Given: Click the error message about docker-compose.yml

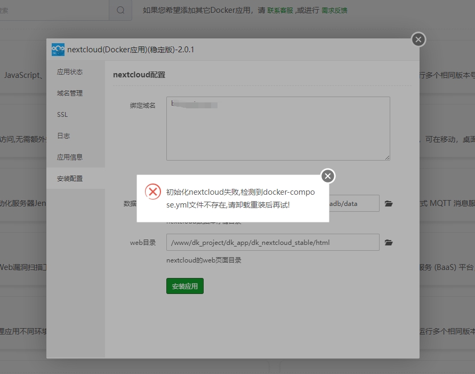Looking at the screenshot, I should 240,198.
